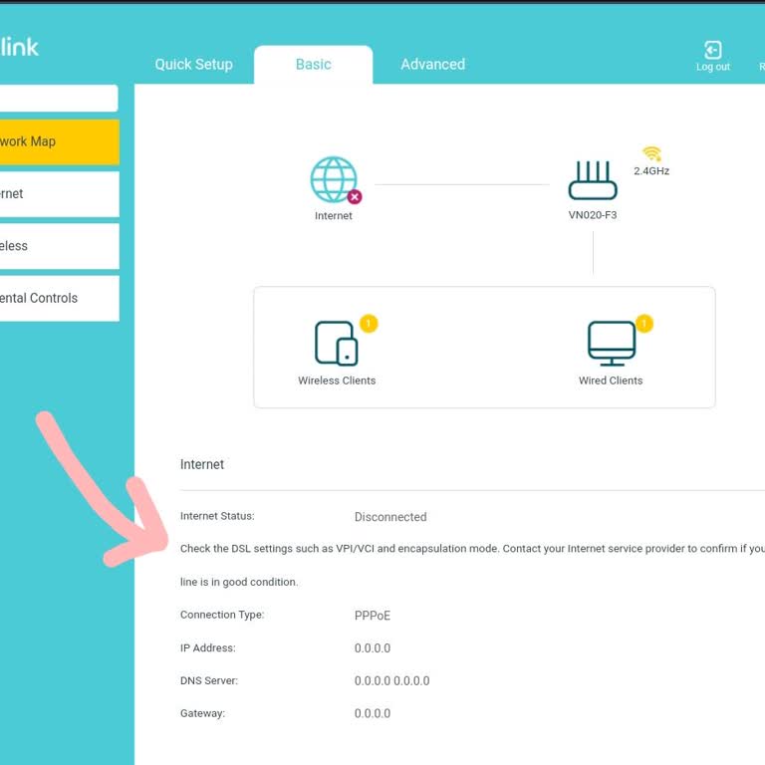
Task: Click the Internet label under globe
Action: tap(334, 215)
